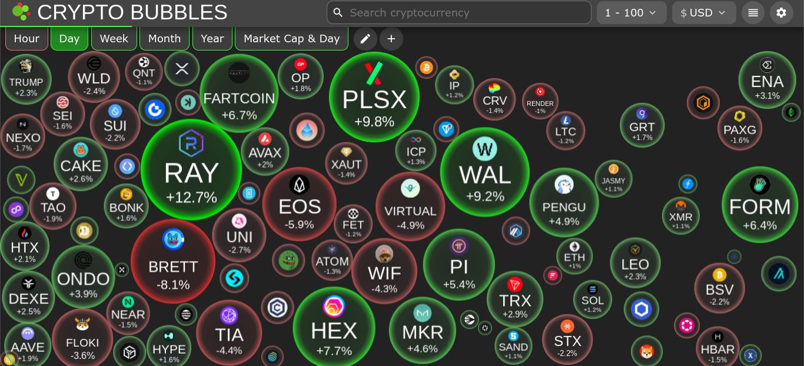The height and width of the screenshot is (366, 804).
Task: Select the PLSX bubble
Action: click(x=374, y=97)
